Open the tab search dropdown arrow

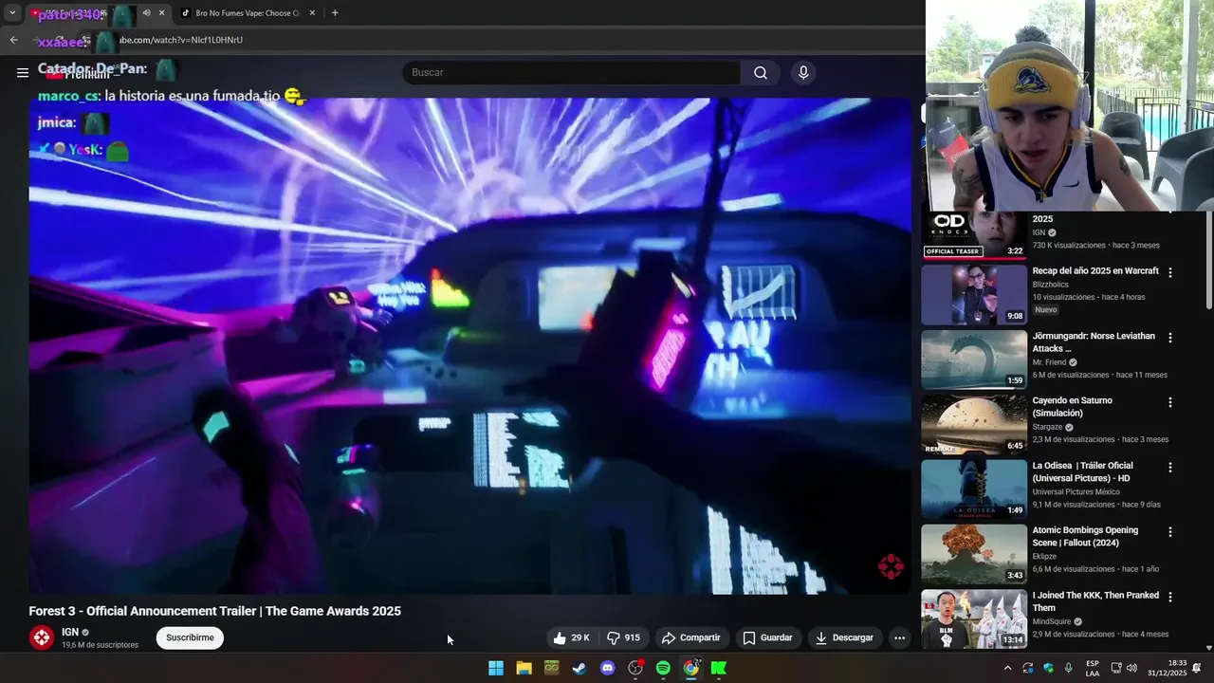[12, 13]
